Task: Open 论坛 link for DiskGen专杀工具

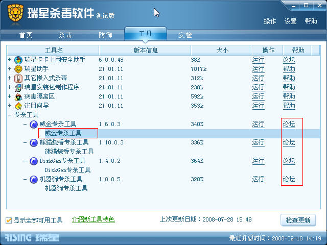Action: click(289, 161)
